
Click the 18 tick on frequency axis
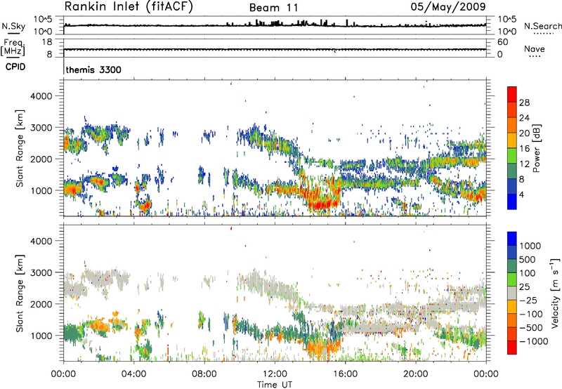click(47, 42)
